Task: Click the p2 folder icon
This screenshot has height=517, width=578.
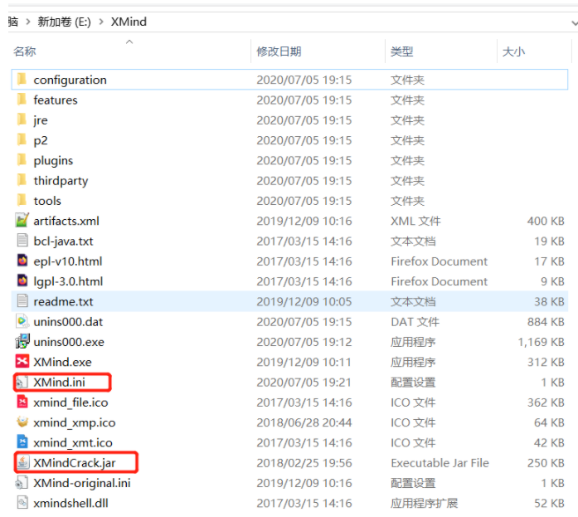Action: click(x=22, y=139)
